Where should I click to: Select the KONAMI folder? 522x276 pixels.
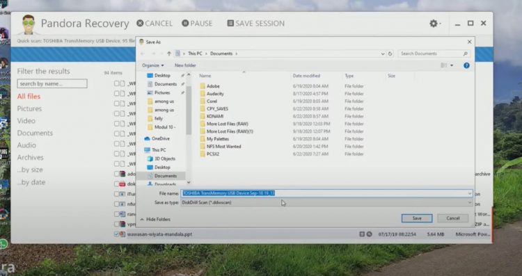tap(215, 116)
